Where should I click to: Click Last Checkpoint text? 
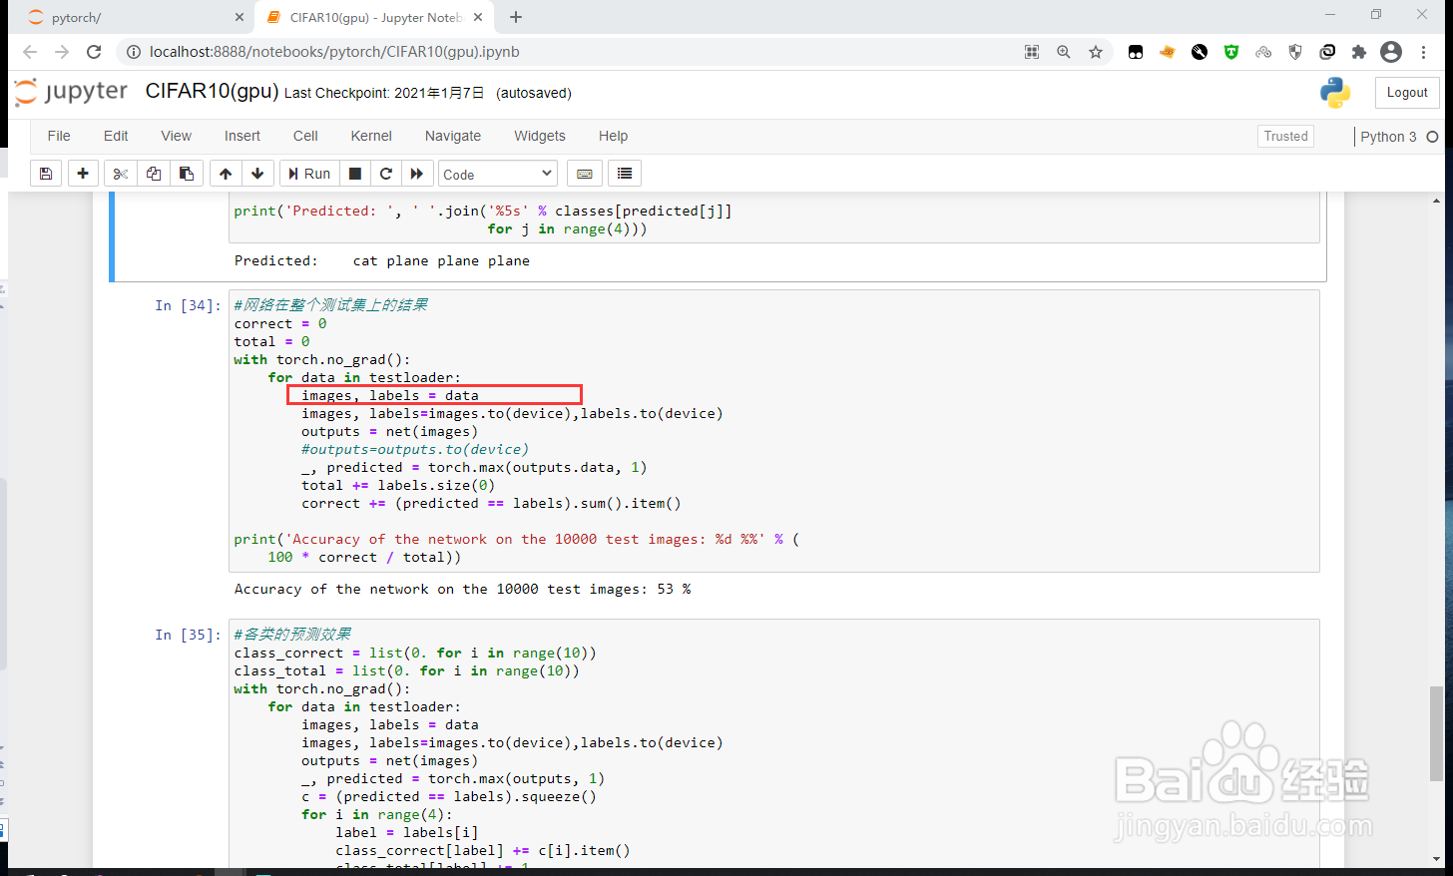click(384, 93)
